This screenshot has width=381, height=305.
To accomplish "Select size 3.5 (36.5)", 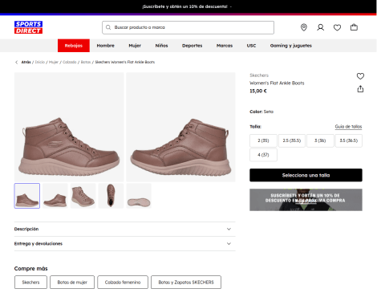I will point(349,140).
